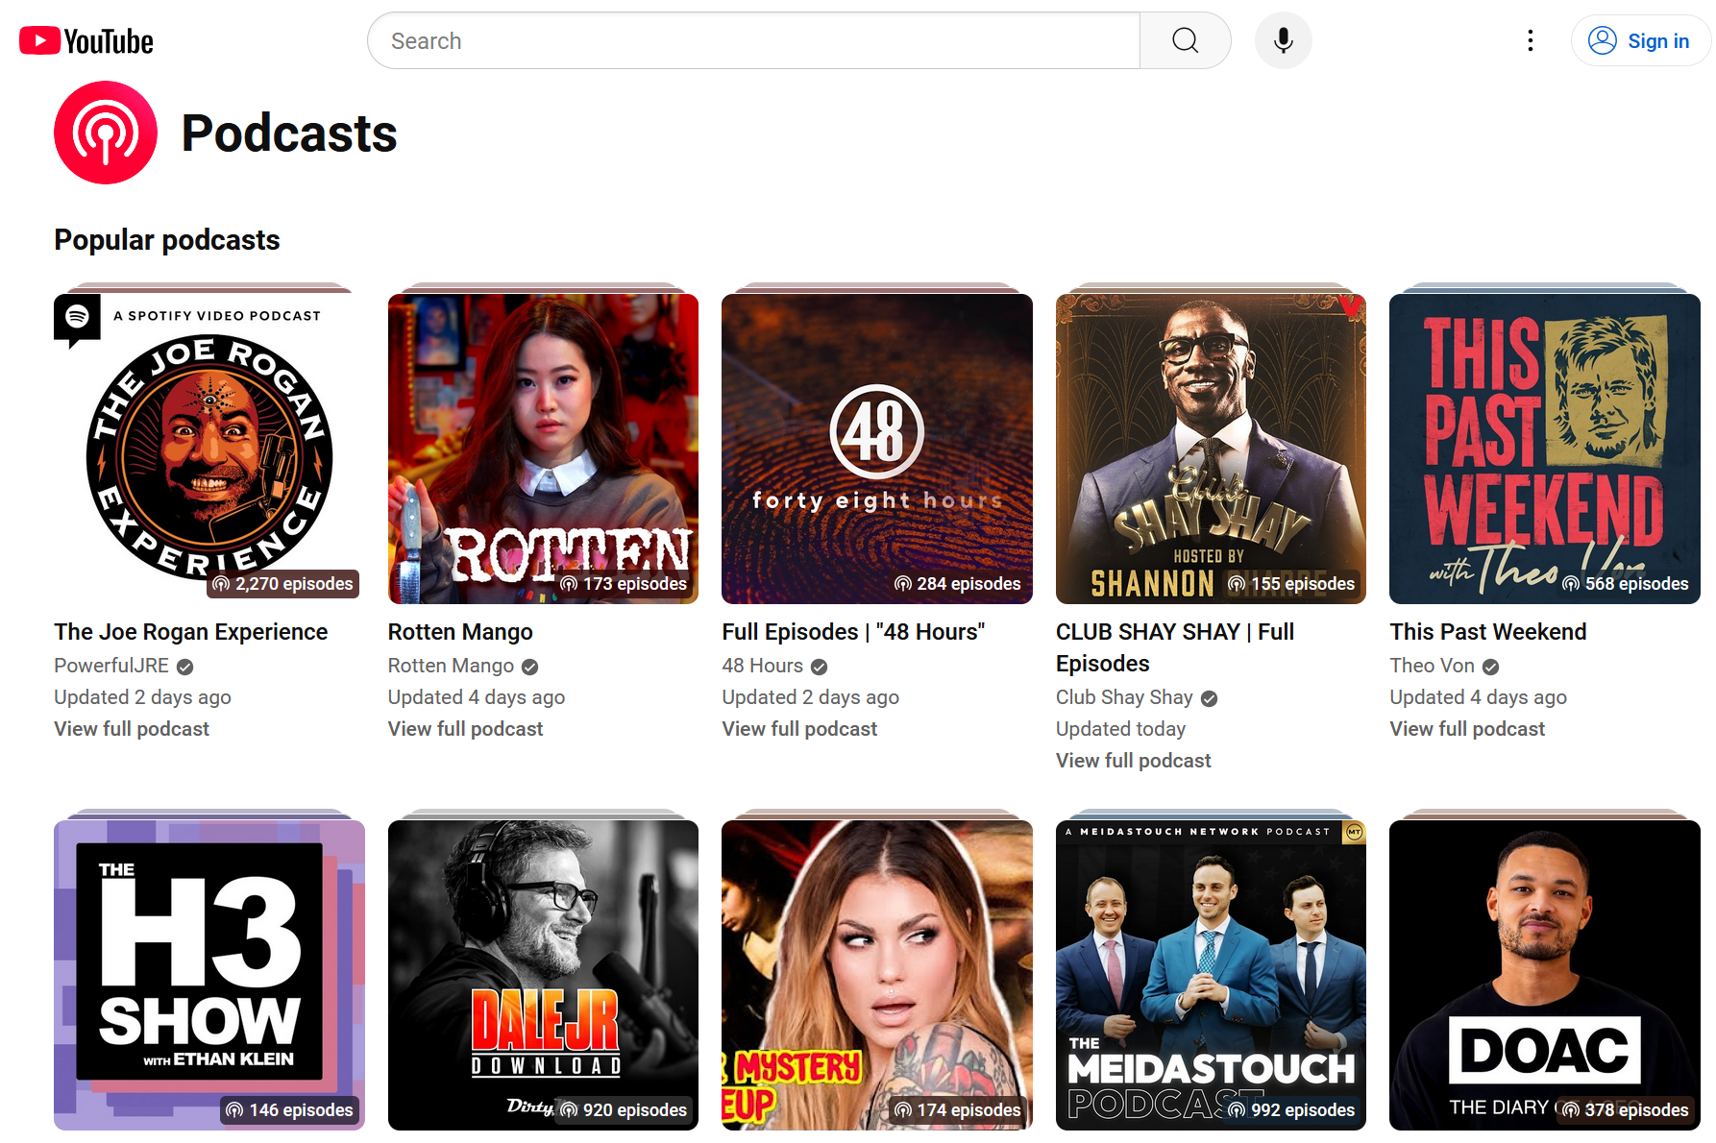This screenshot has width=1716, height=1143.
Task: Click the episodes icon on the 48 Hours card
Action: tap(902, 583)
